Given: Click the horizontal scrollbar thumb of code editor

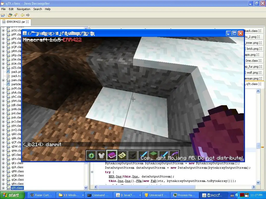Looking at the screenshot, I should 147,187.
